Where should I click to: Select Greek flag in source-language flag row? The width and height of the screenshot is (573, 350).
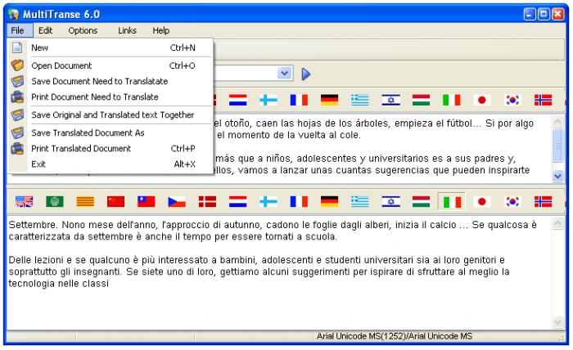click(x=360, y=100)
